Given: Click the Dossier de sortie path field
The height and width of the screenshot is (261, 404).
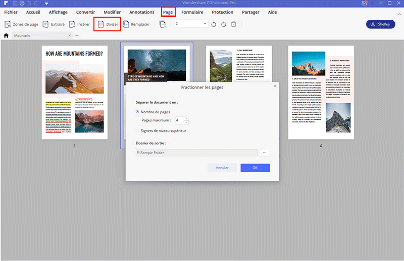Looking at the screenshot, I should coord(196,153).
